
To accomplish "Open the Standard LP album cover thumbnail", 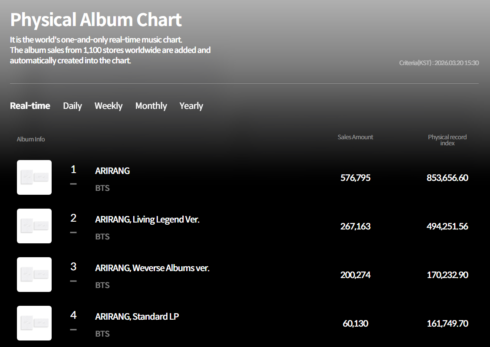I will coord(34,323).
